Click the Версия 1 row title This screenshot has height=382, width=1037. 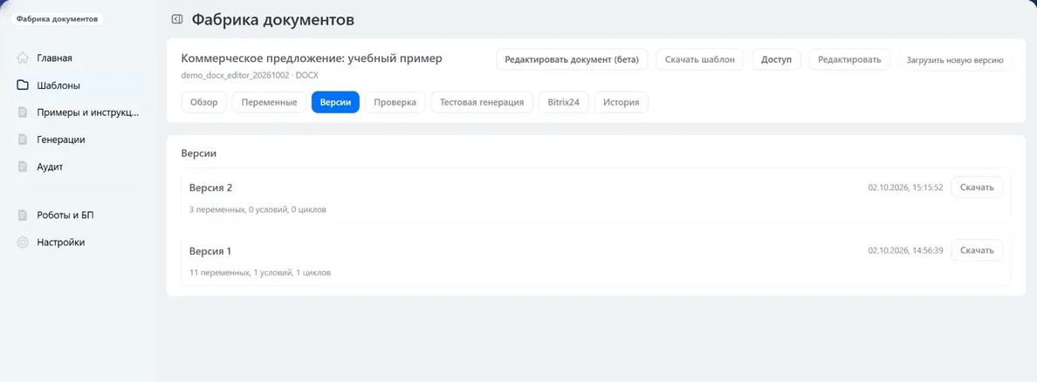pyautogui.click(x=210, y=251)
